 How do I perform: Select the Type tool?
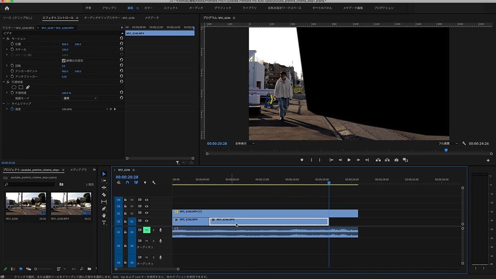(x=104, y=222)
